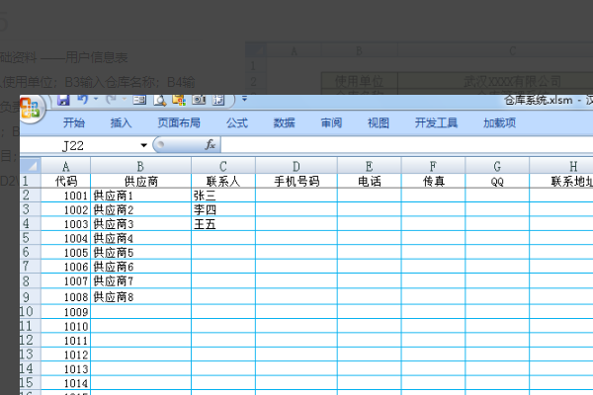This screenshot has width=593, height=395.
Task: Select row 5 header
Action: point(31,238)
